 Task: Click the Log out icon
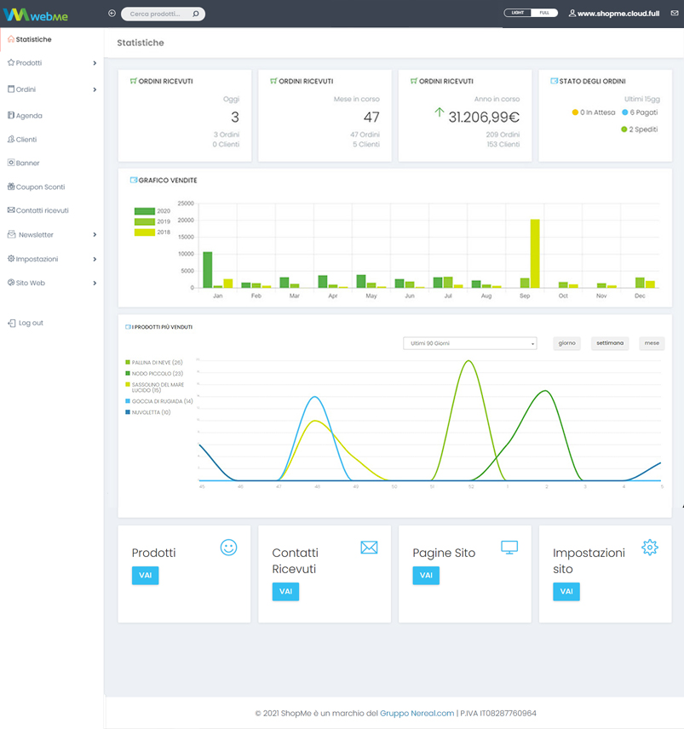11,323
